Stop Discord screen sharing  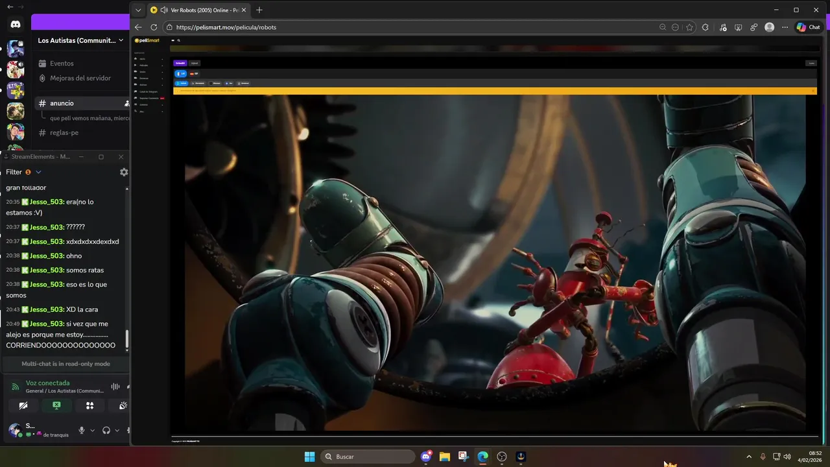(x=56, y=405)
